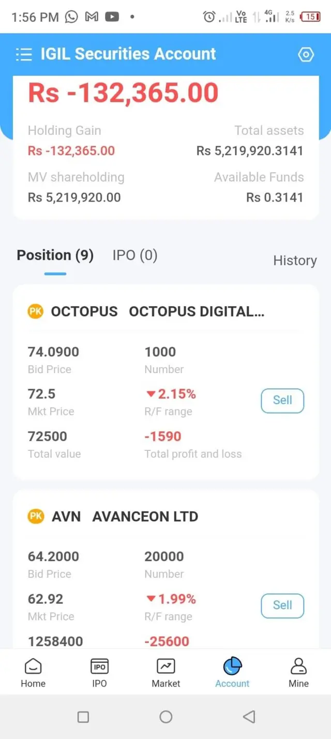Screen dimensions: 331x739
Task: Open the Mine profile icon
Action: [298, 666]
